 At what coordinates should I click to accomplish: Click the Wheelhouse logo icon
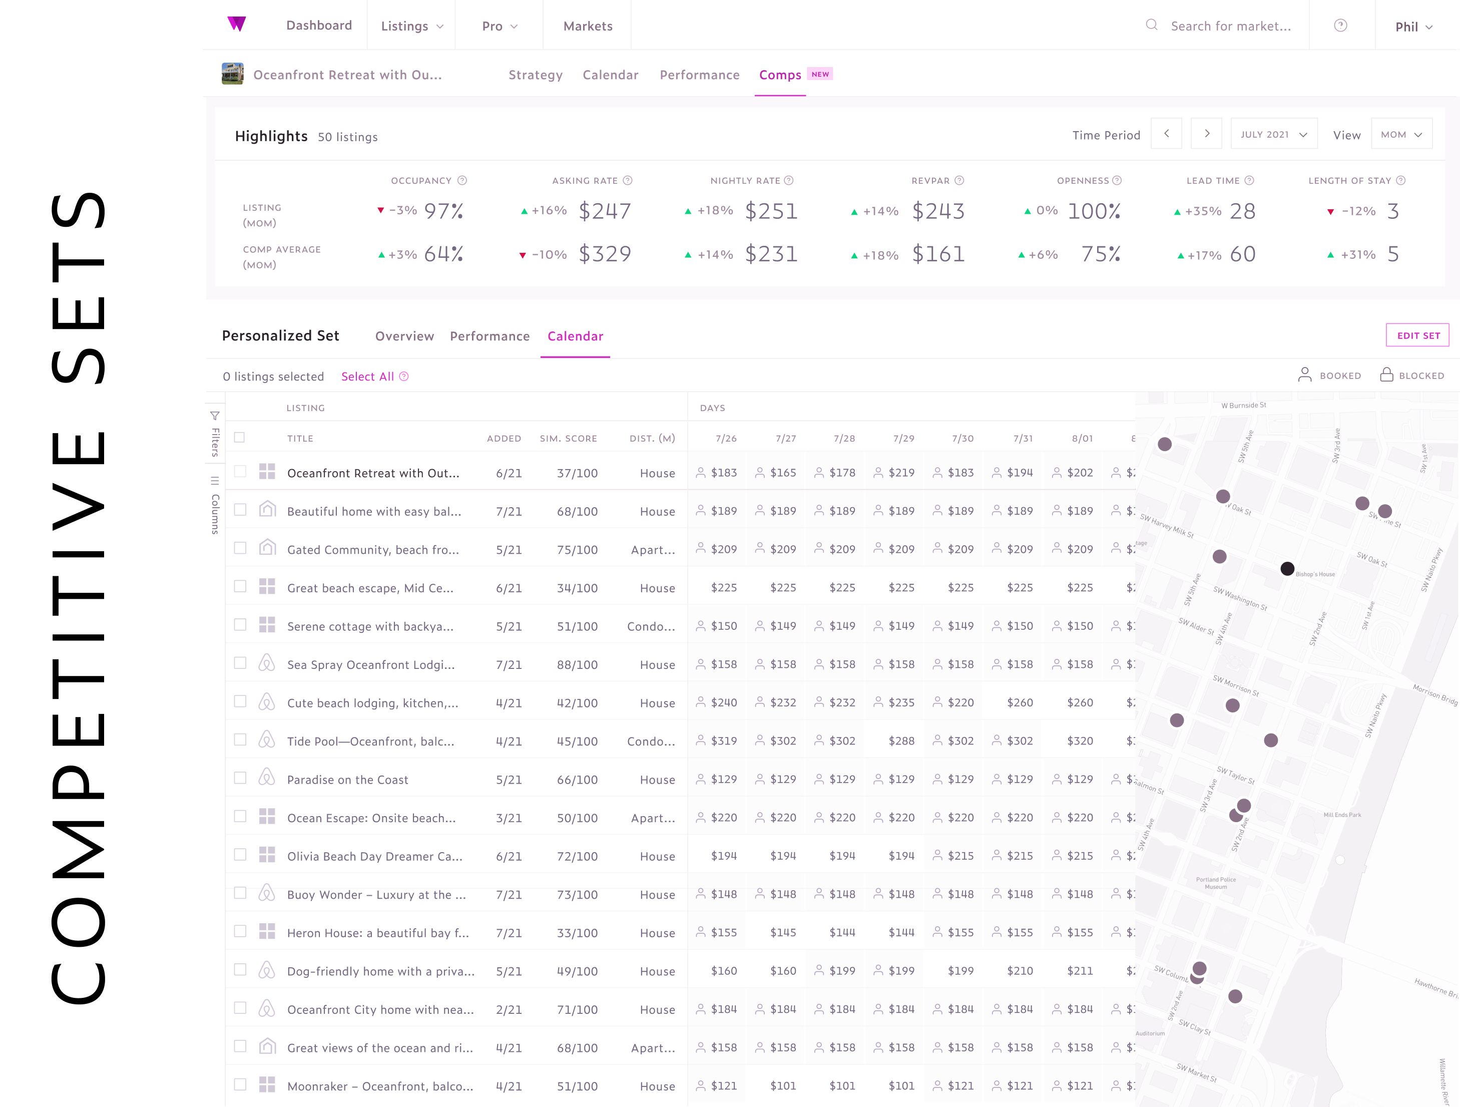click(x=236, y=25)
